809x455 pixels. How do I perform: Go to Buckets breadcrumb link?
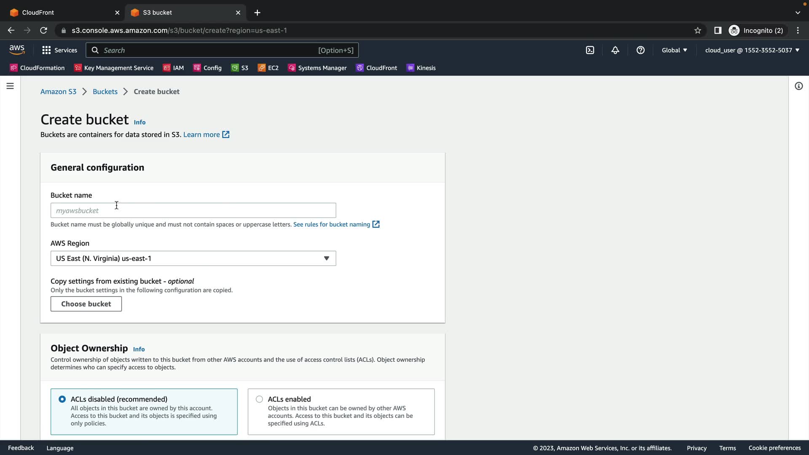coord(105,91)
